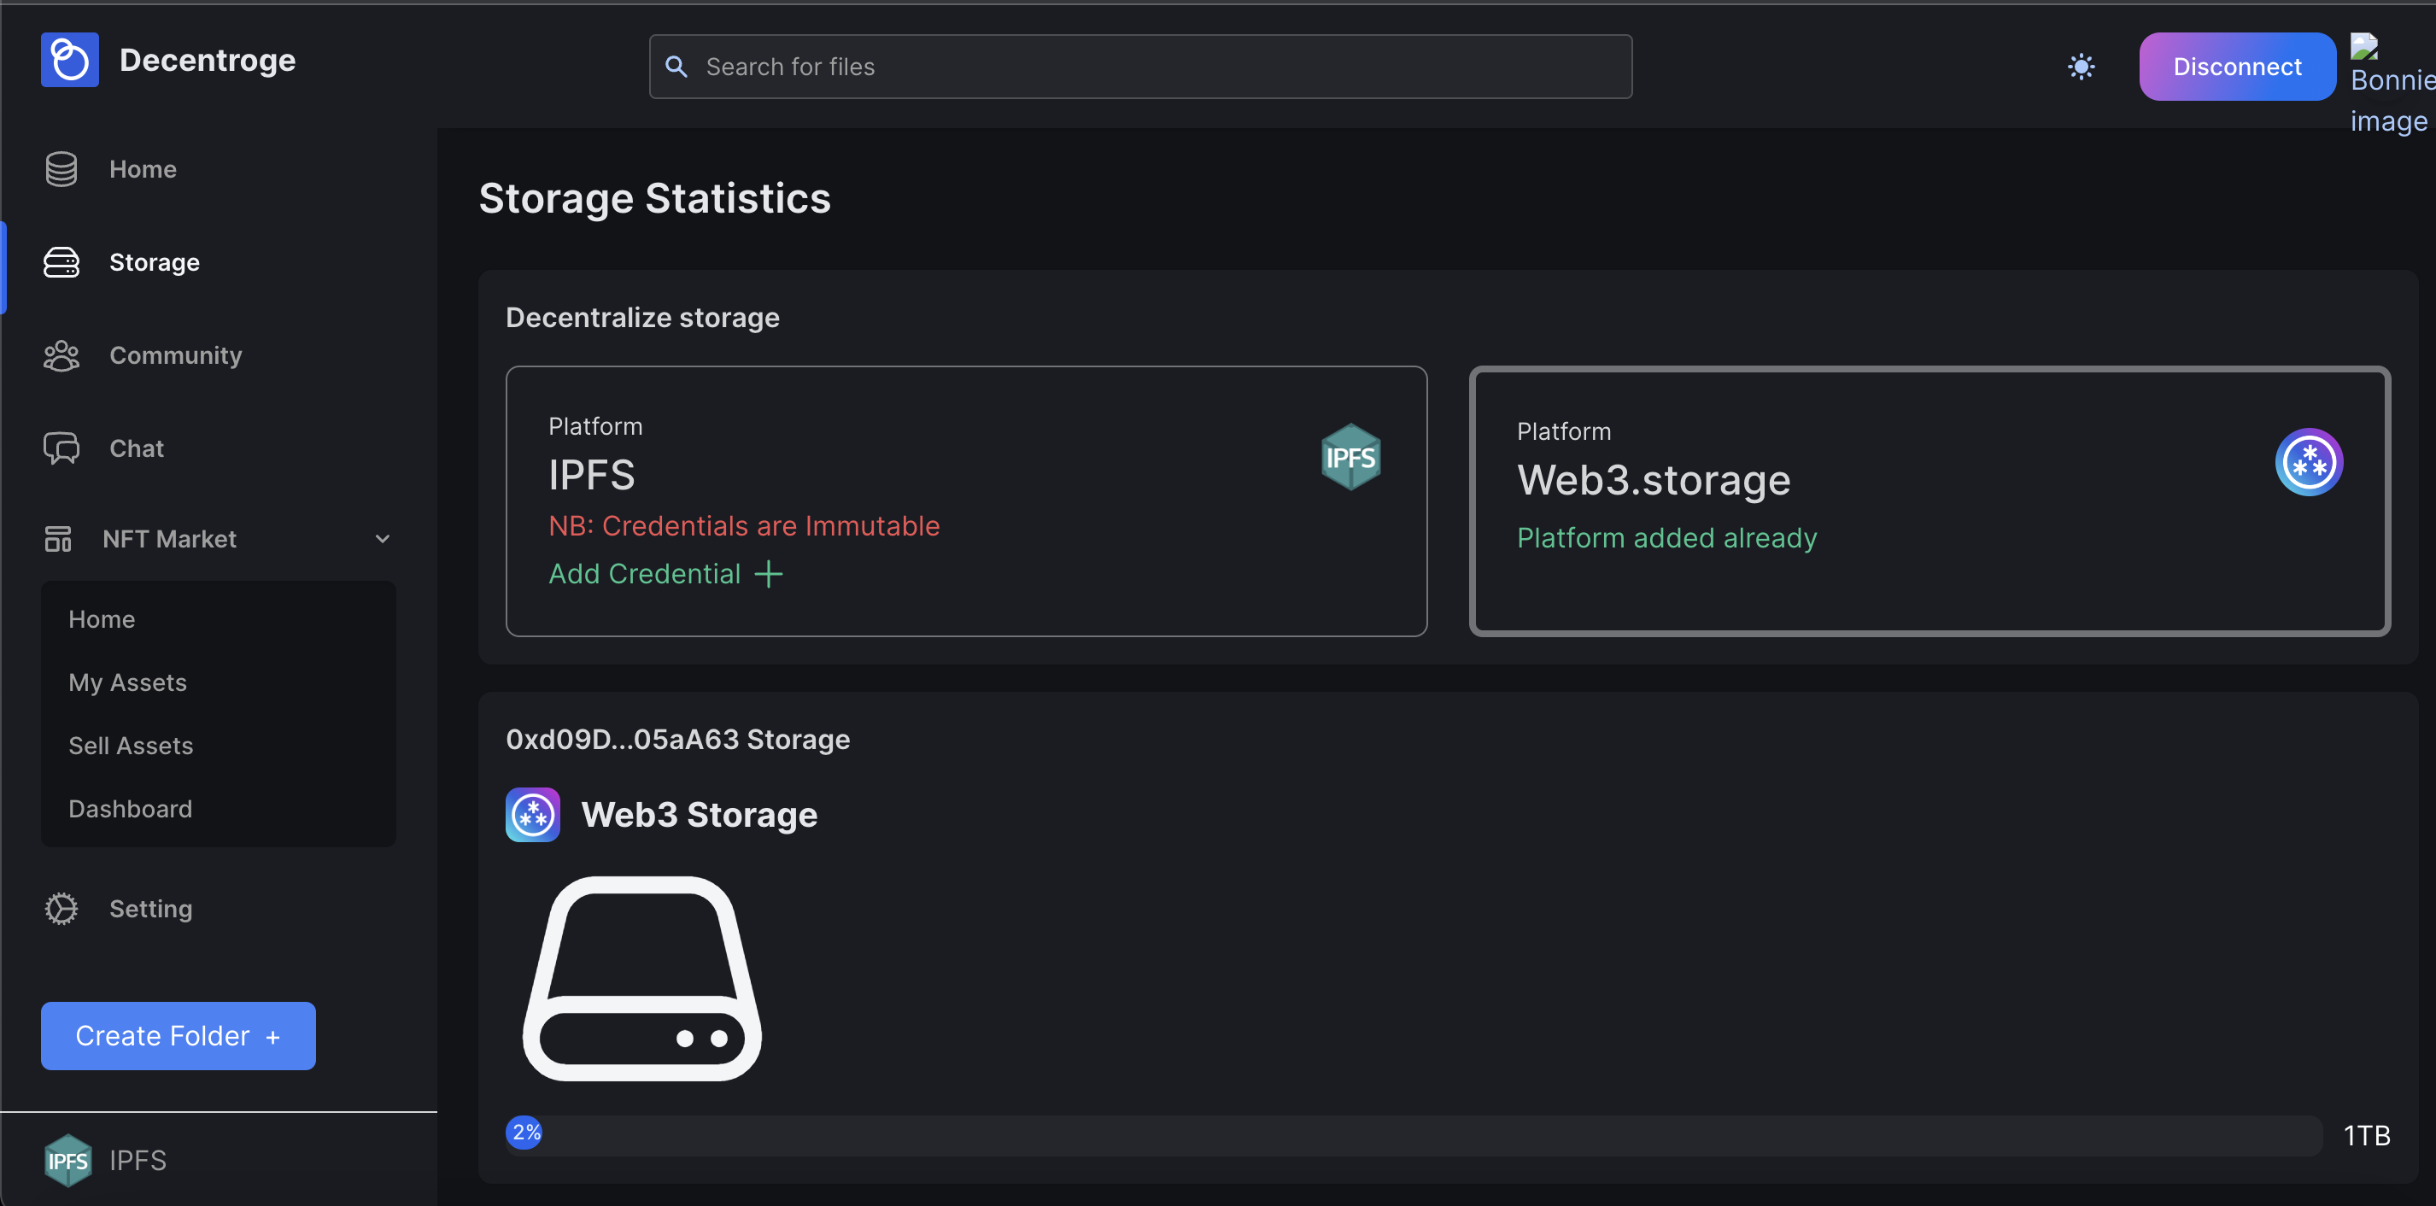
Task: Expand NFT Market menu label
Action: pos(169,539)
